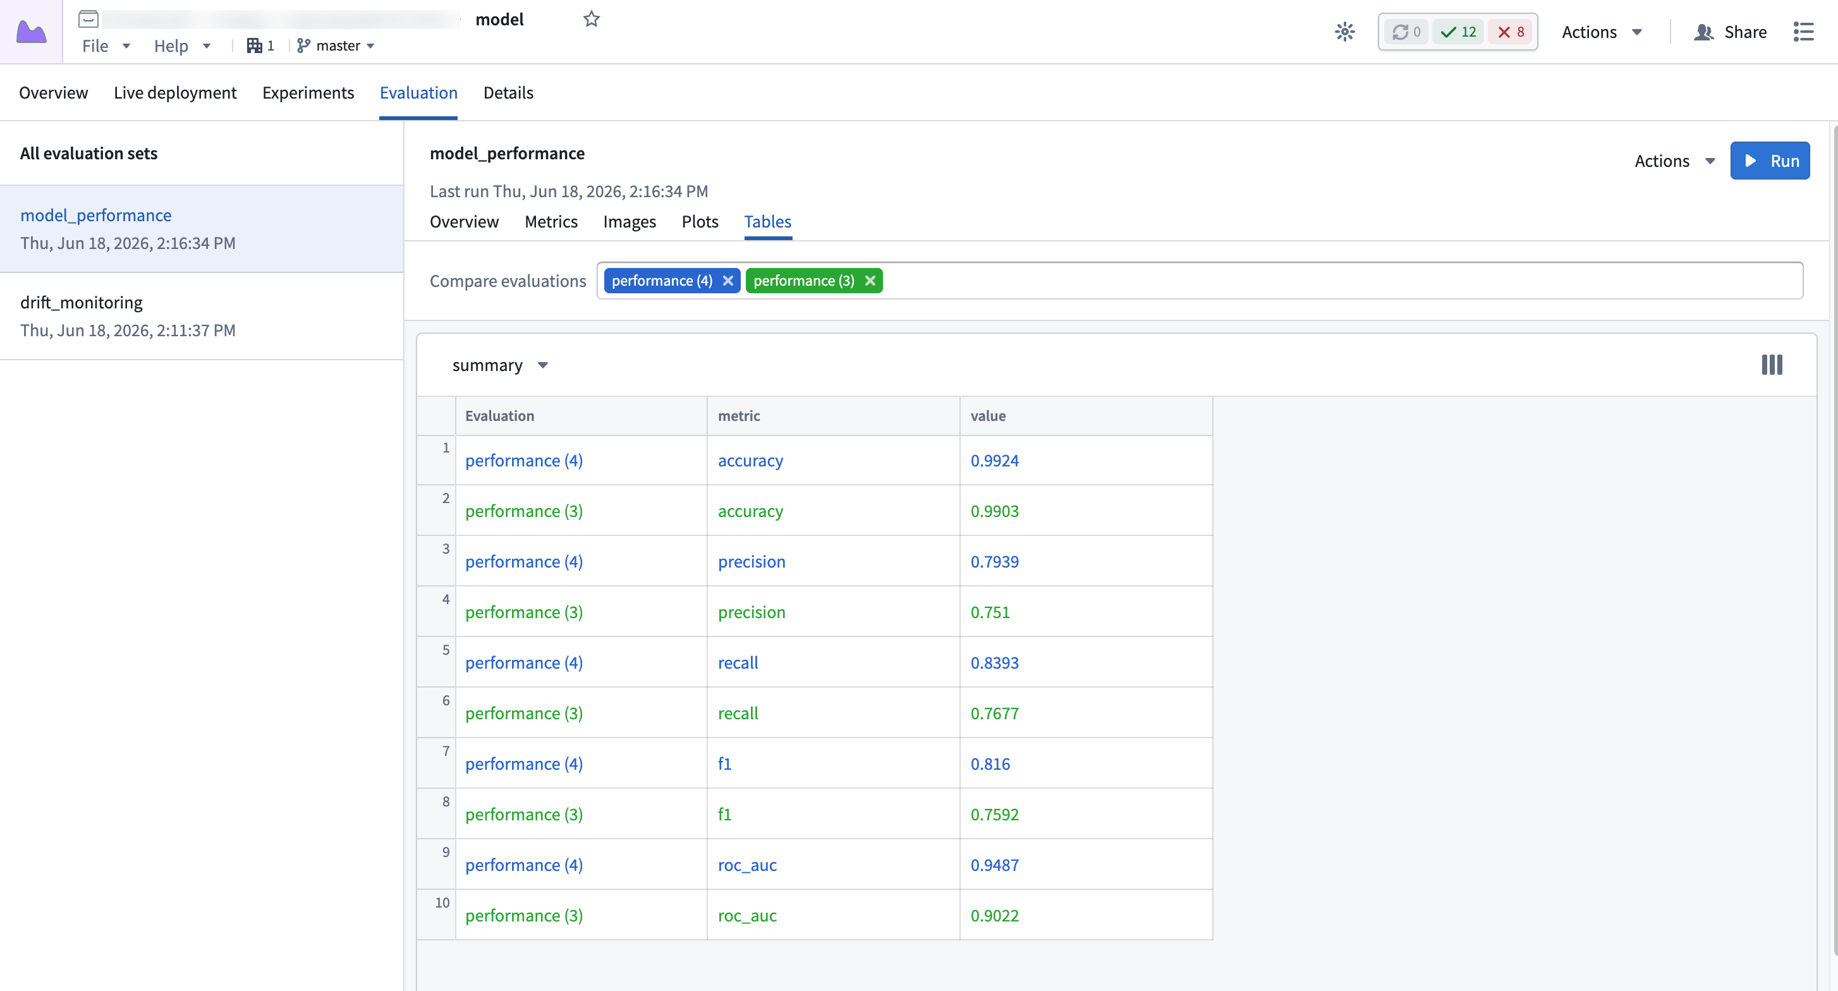
Task: Click the model title text
Action: pyautogui.click(x=499, y=19)
